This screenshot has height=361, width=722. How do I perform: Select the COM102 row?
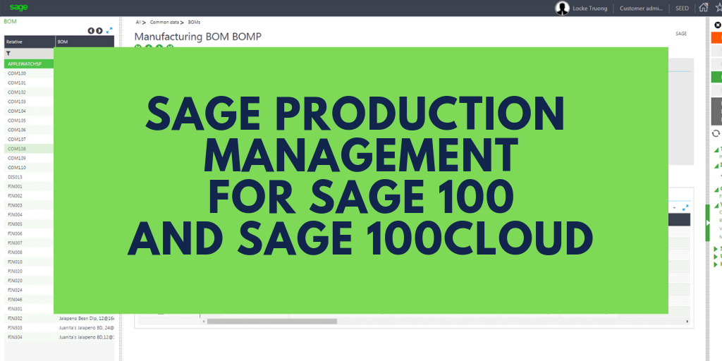(x=30, y=92)
